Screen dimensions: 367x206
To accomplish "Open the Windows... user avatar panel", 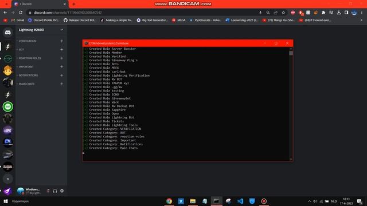I will pos(30,191).
